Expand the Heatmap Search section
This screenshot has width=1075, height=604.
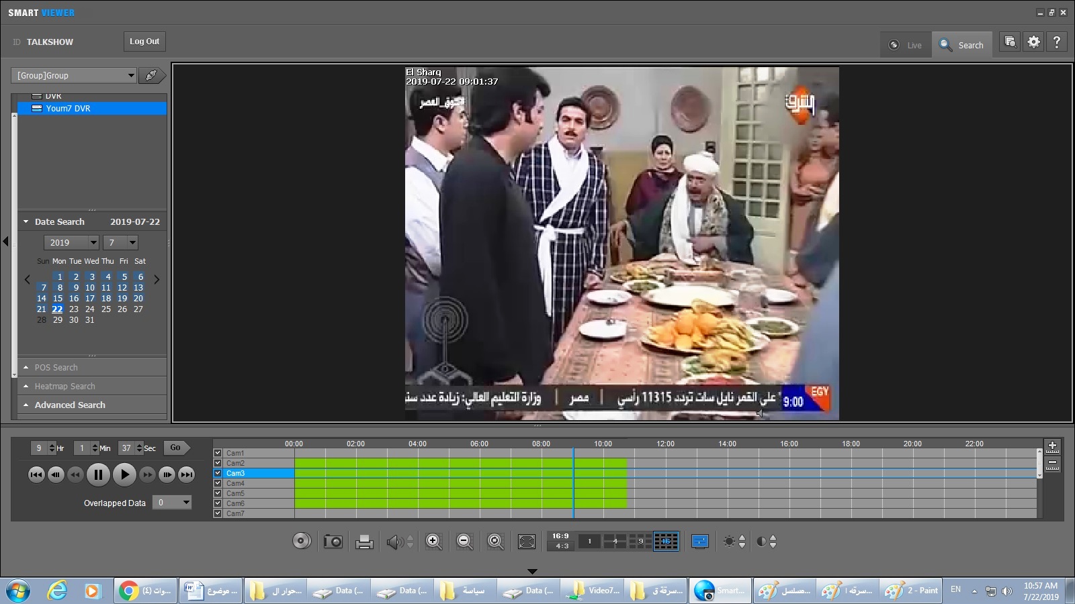click(x=26, y=386)
